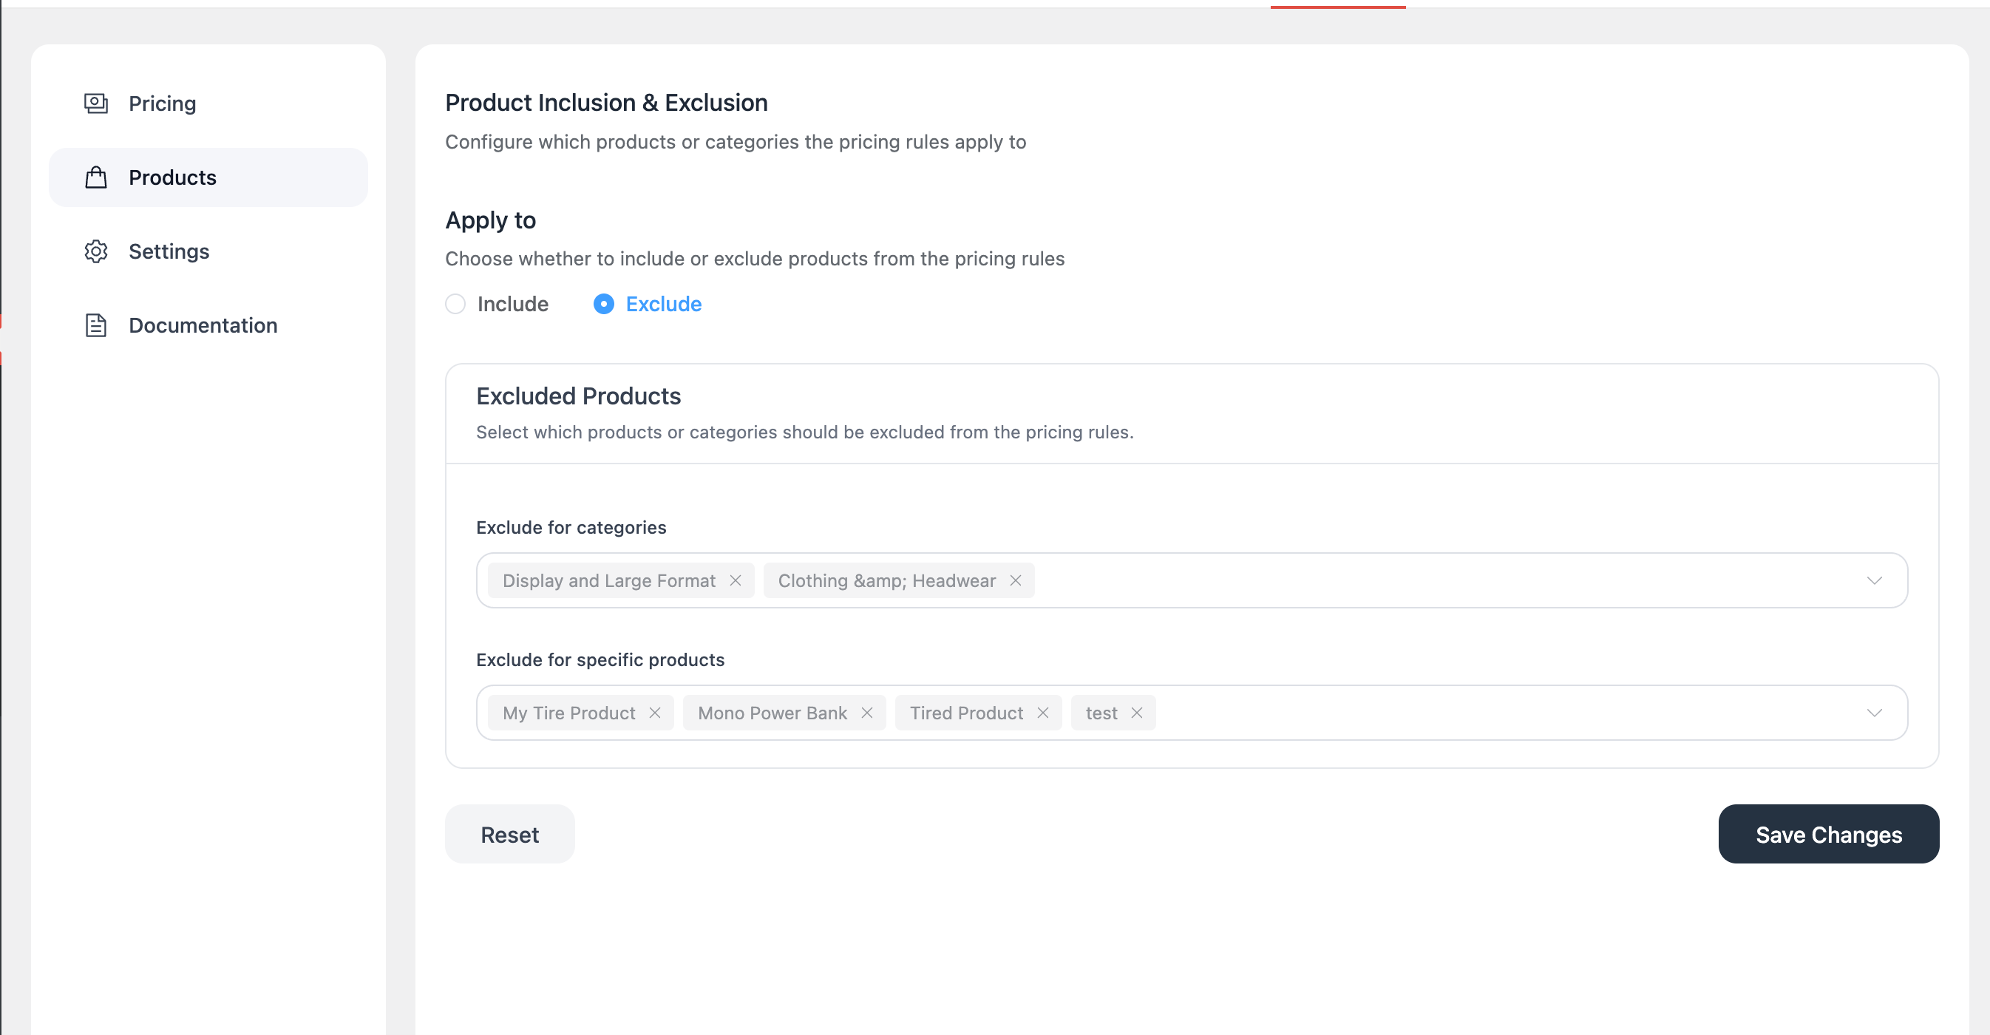
Task: Remove Mono Power Bank tag
Action: pyautogui.click(x=867, y=713)
